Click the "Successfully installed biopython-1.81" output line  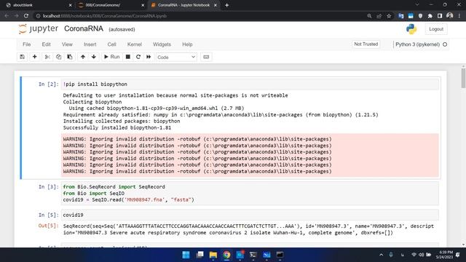116,128
